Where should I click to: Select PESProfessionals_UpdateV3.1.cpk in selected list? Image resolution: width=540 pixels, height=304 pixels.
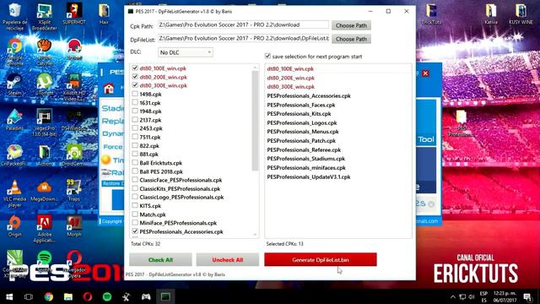point(309,176)
